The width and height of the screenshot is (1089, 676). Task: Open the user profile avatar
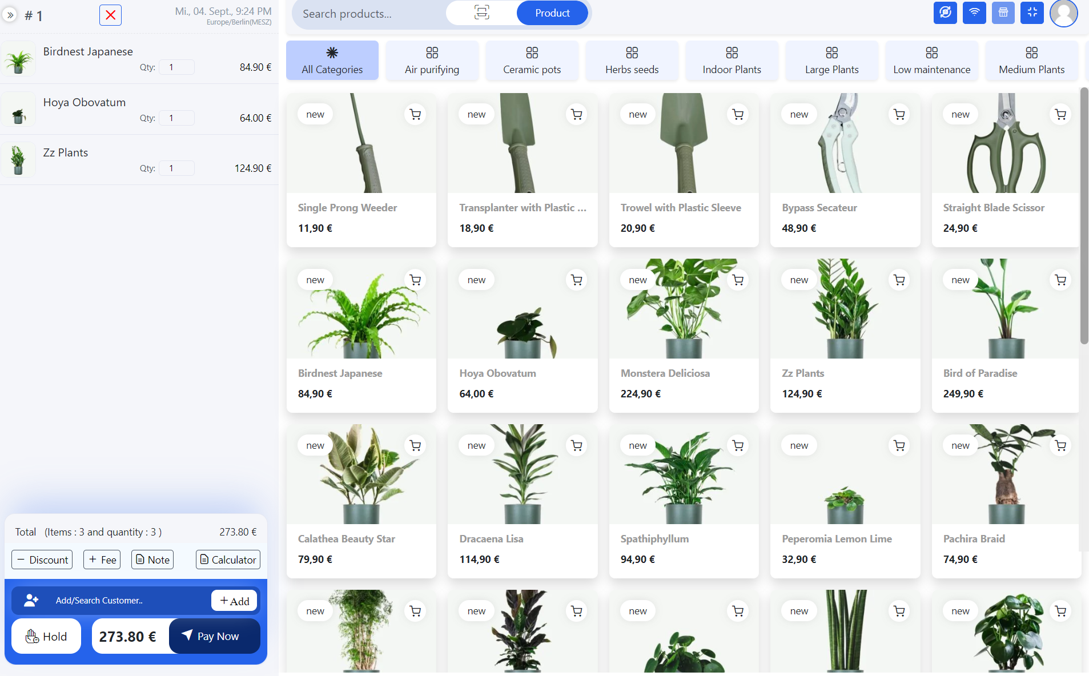pyautogui.click(x=1063, y=13)
